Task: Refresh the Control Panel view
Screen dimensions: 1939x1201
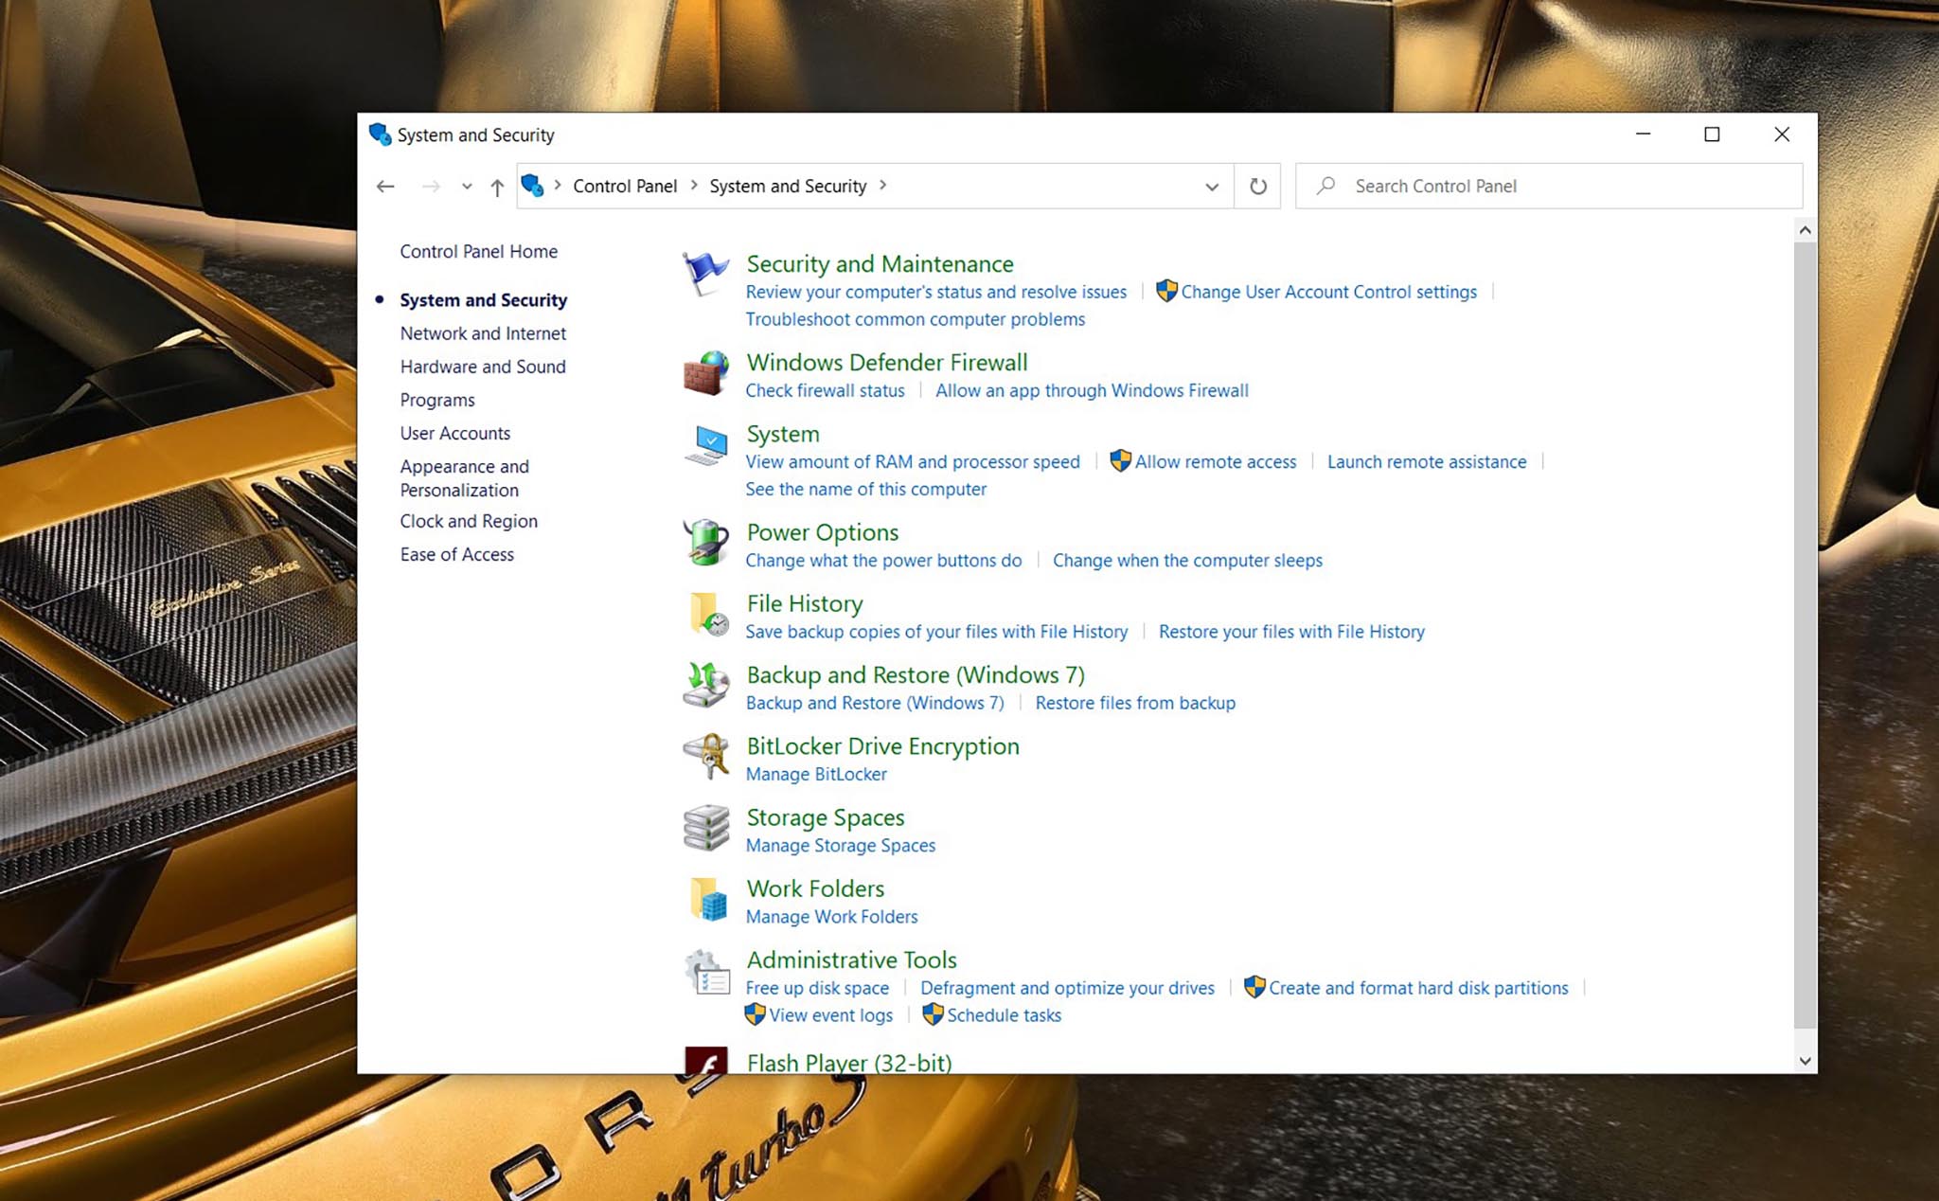Action: pyautogui.click(x=1257, y=187)
